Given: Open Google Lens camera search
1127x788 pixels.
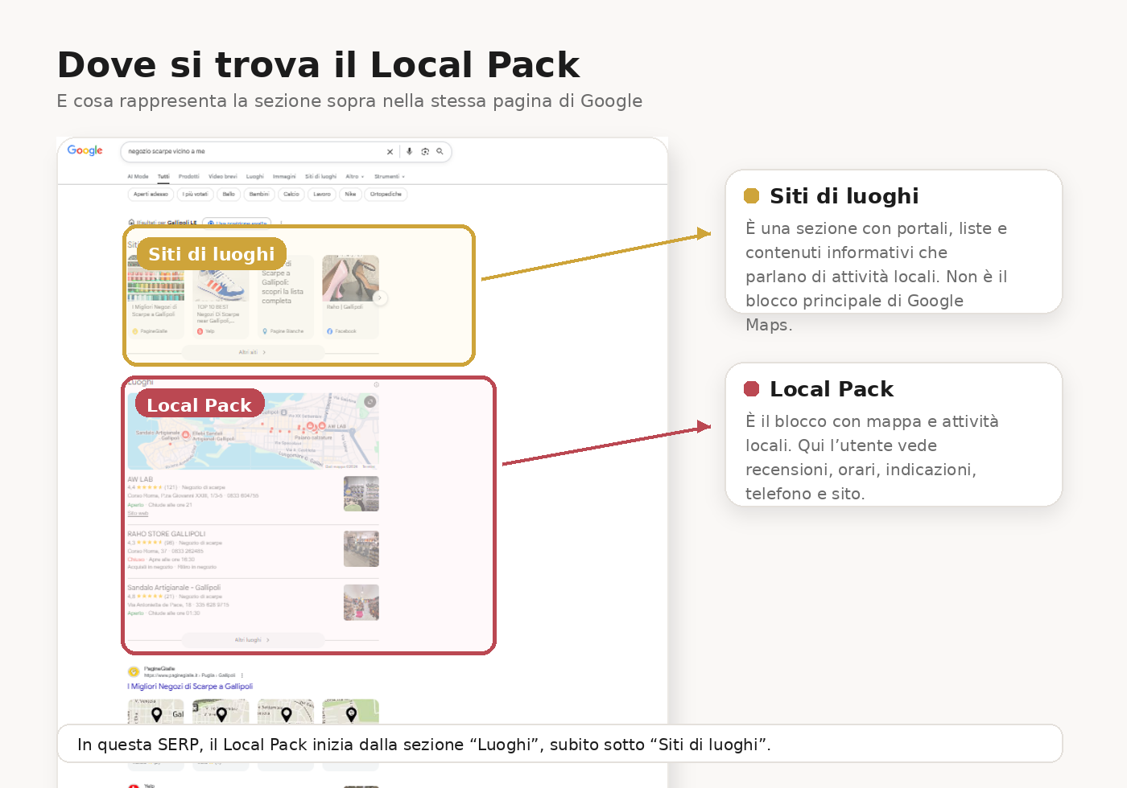Looking at the screenshot, I should [x=425, y=151].
